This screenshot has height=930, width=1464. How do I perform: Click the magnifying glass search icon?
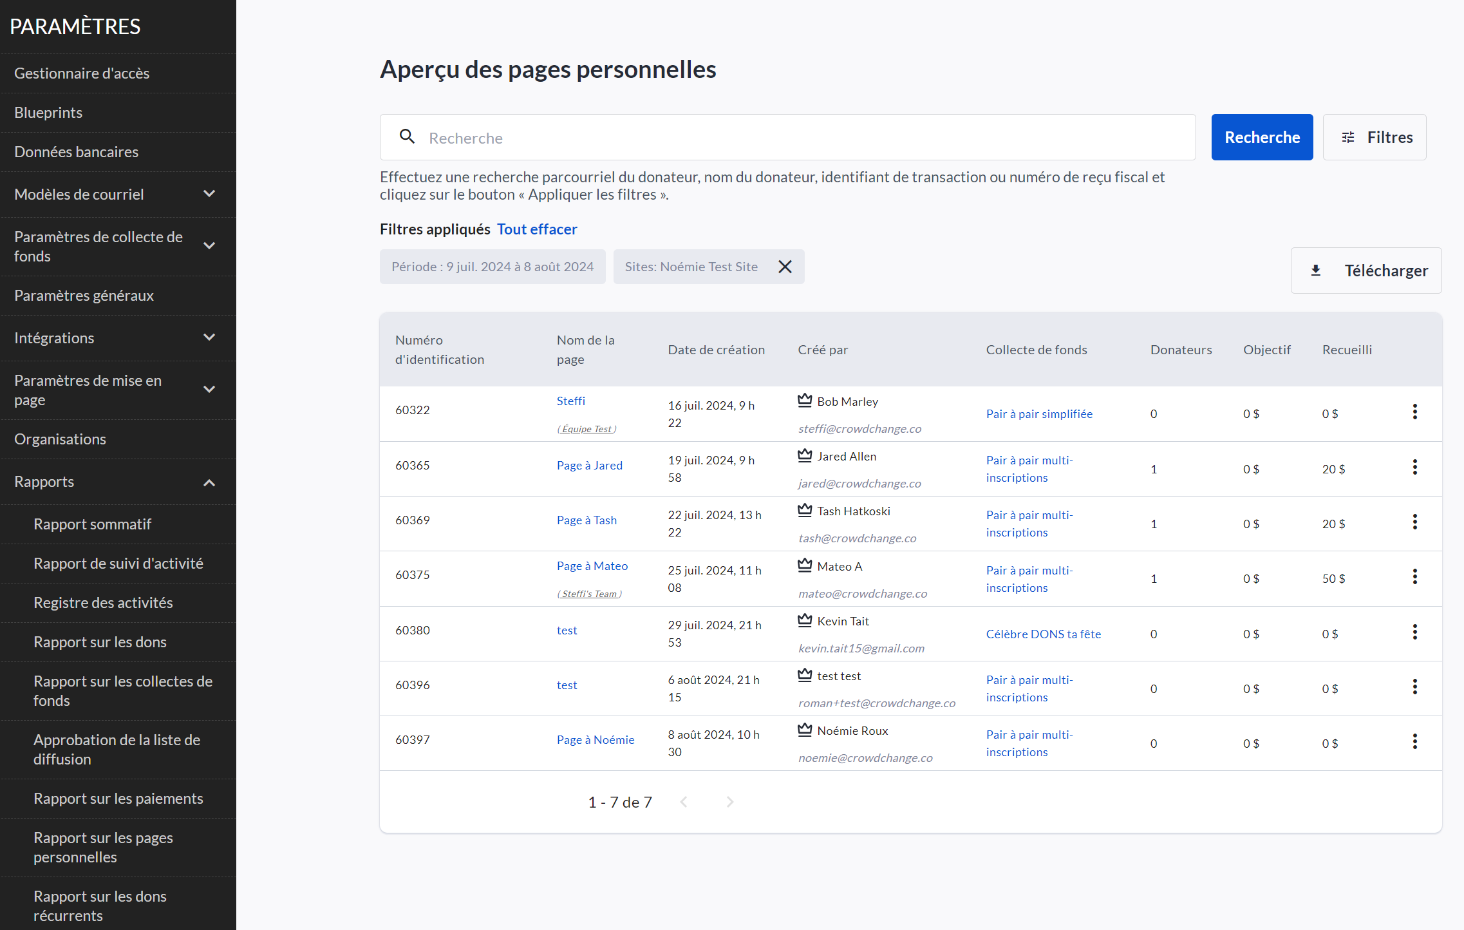coord(407,137)
